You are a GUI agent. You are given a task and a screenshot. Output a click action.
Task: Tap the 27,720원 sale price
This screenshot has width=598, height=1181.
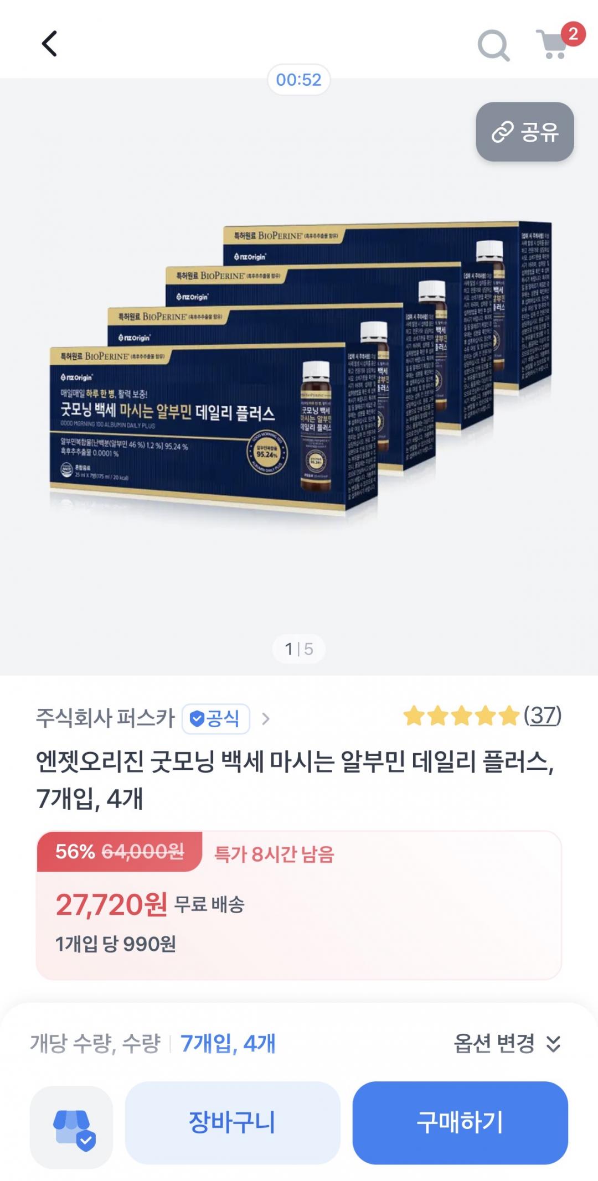pos(111,905)
